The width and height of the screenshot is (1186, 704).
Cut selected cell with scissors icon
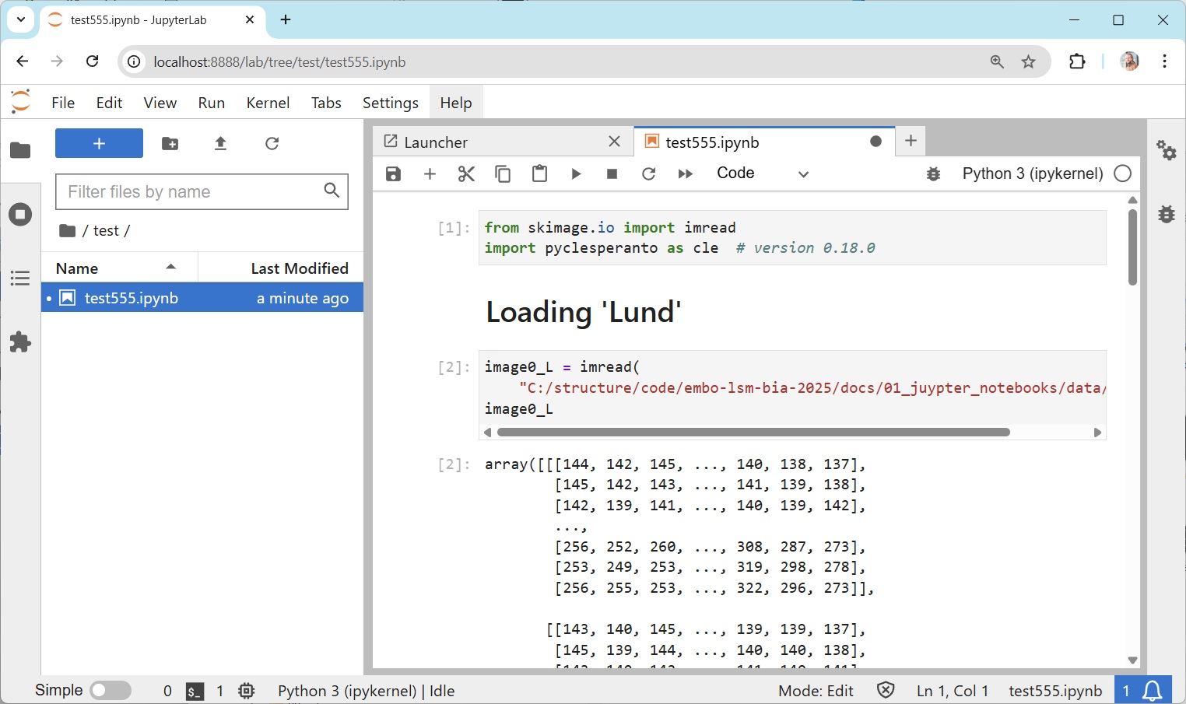pyautogui.click(x=466, y=173)
